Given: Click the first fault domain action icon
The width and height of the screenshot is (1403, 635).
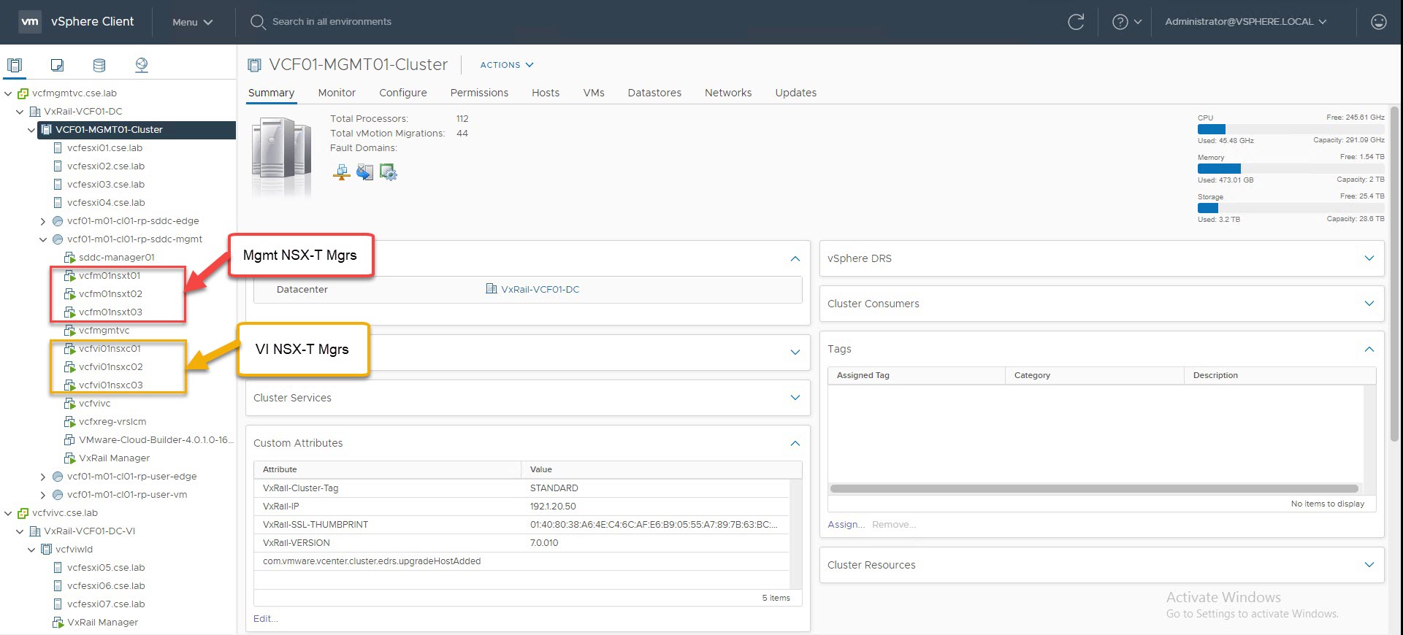Looking at the screenshot, I should 341,172.
